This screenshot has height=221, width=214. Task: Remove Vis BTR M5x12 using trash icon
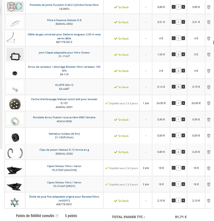click(x=209, y=87)
